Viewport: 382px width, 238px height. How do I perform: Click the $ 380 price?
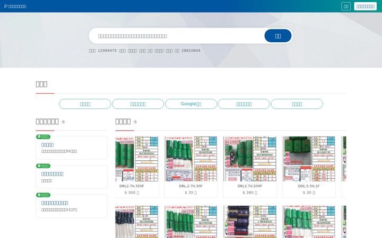250,193
